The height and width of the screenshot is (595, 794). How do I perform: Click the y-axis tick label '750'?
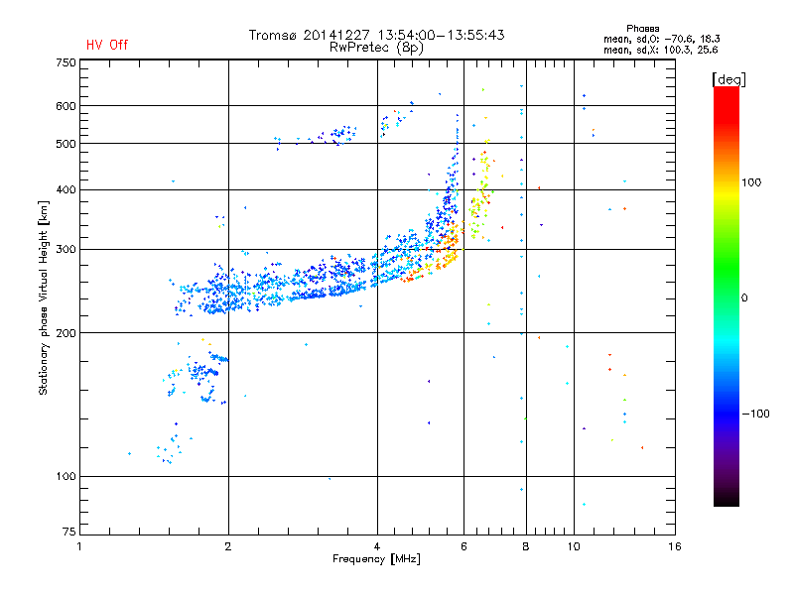[x=66, y=62]
